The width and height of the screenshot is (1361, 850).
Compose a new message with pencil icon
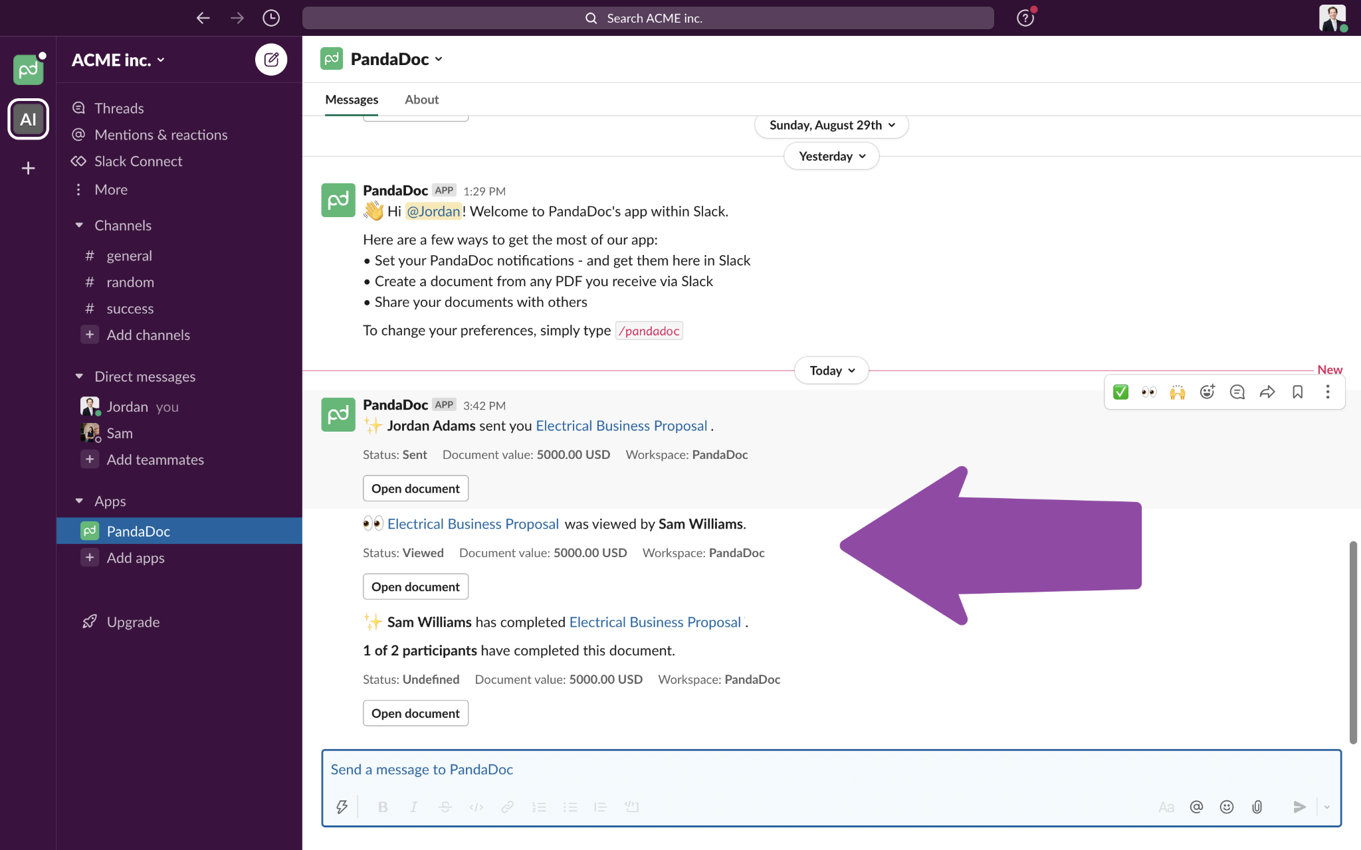coord(271,60)
